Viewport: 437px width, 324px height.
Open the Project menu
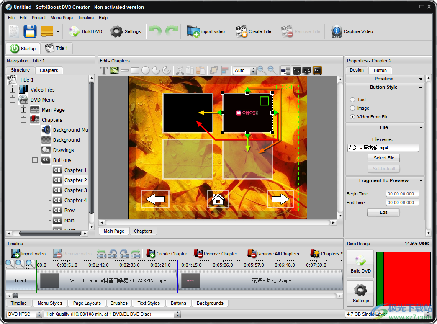point(39,18)
